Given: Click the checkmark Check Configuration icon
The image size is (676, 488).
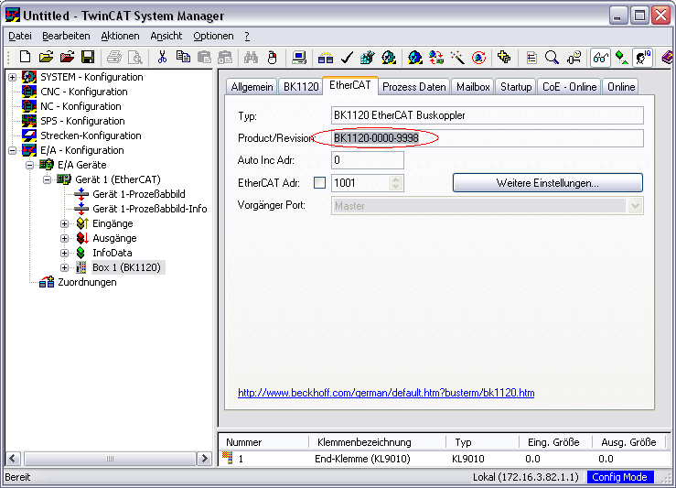Looking at the screenshot, I should click(x=347, y=58).
